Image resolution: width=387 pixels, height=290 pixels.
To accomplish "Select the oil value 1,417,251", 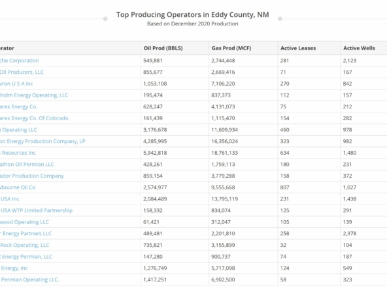I will [155, 280].
